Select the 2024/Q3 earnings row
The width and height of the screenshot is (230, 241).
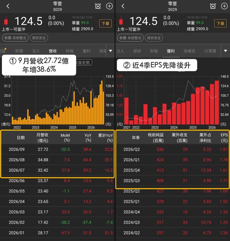(173, 222)
